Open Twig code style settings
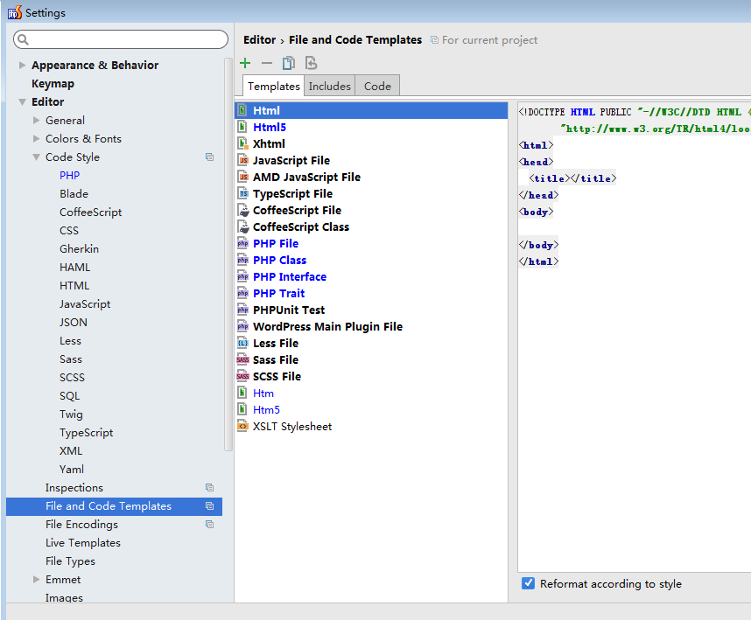The image size is (751, 620). coord(71,414)
